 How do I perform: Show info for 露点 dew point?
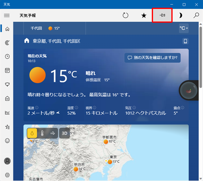(182, 108)
